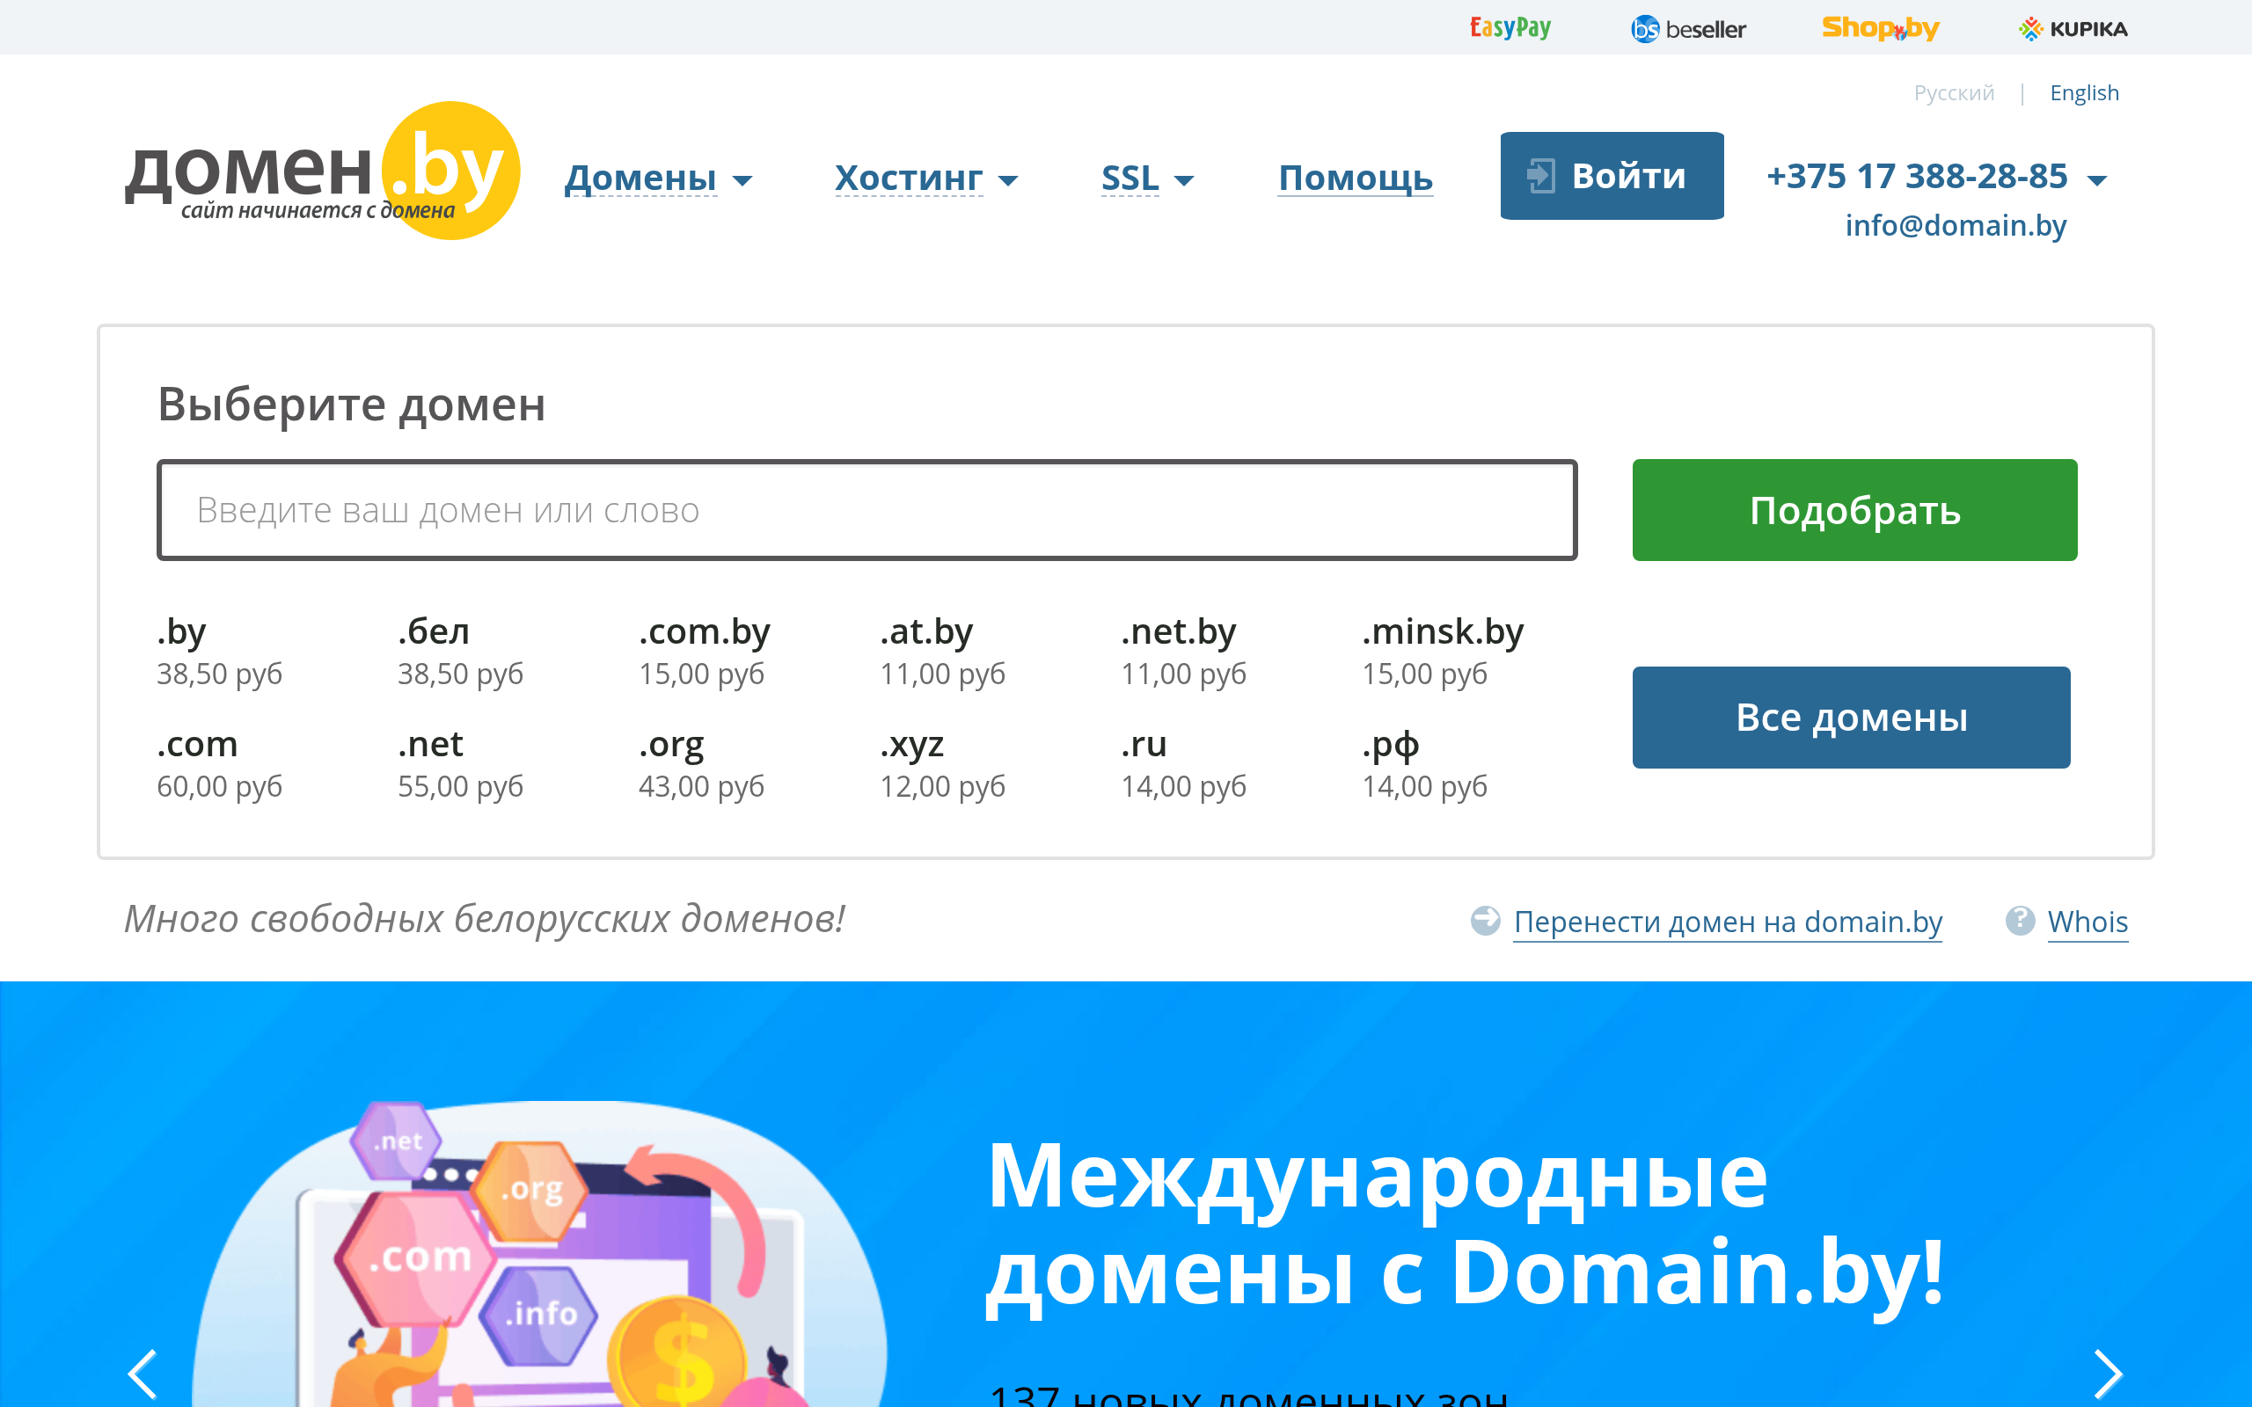
Task: Open the EasyPay partner logo
Action: (x=1510, y=28)
